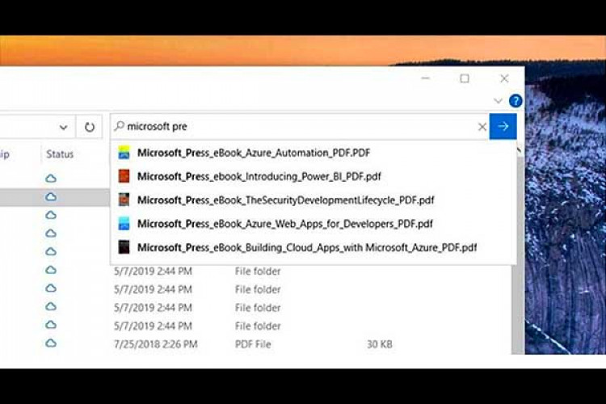Click the Introducing Power BI PDF icon
This screenshot has width=606, height=404.
124,176
